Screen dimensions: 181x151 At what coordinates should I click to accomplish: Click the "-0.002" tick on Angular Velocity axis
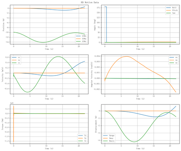[97, 89]
